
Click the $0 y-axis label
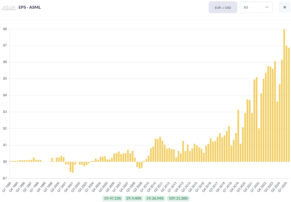pos(5,162)
